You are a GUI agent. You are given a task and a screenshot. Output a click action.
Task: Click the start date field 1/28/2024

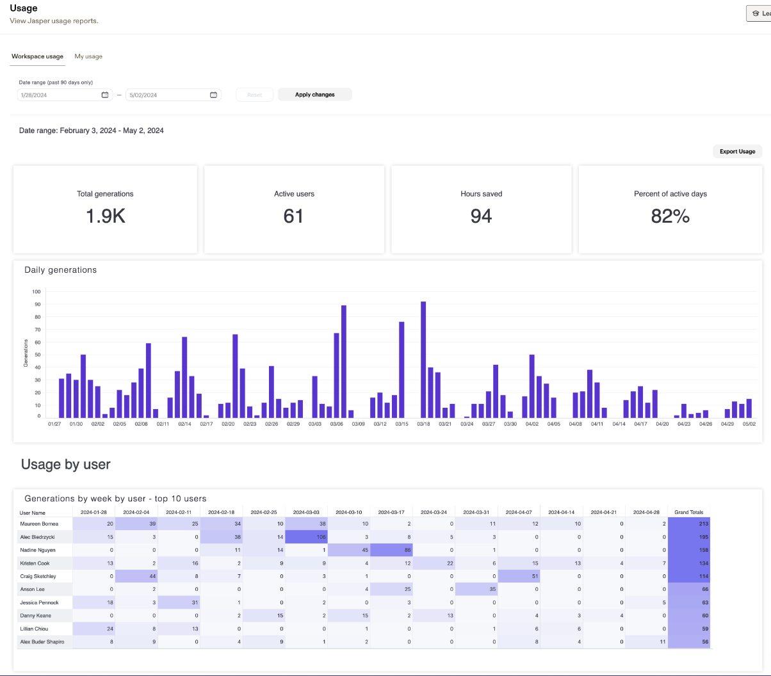[x=65, y=95]
